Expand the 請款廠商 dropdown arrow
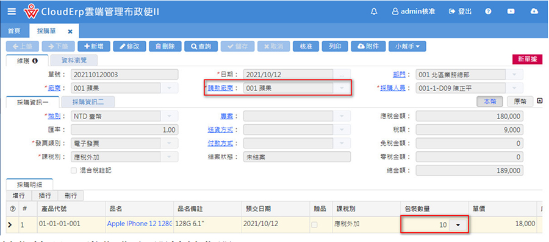Image resolution: width=549 pixels, height=242 pixels. click(342, 88)
